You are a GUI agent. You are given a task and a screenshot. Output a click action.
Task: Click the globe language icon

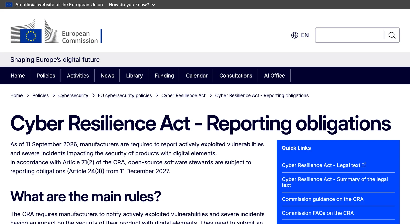(x=295, y=35)
